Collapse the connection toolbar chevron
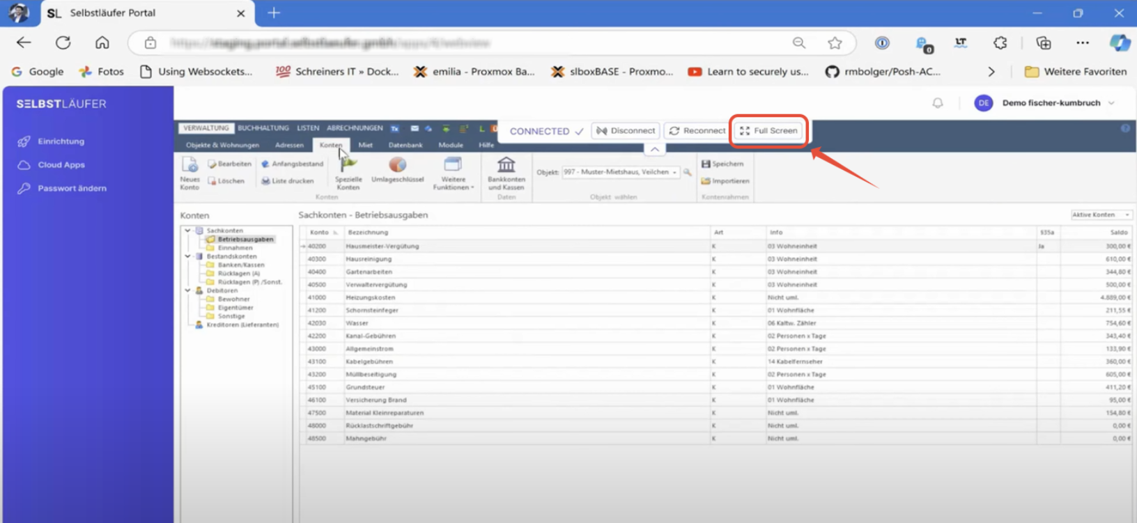Viewport: 1137px width, 523px height. pos(654,149)
